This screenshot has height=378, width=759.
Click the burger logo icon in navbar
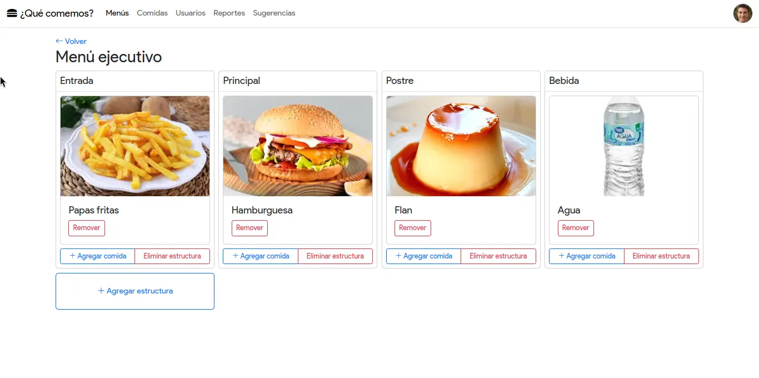point(12,13)
